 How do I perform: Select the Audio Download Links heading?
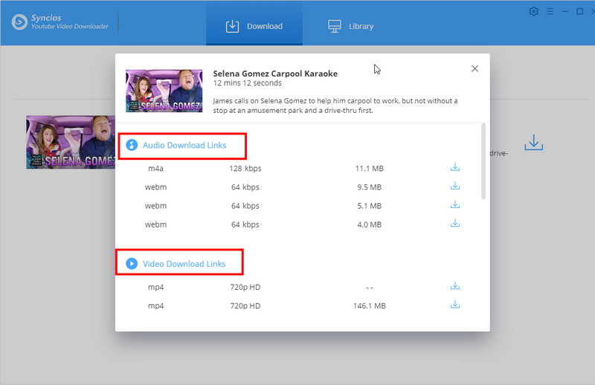coord(184,145)
